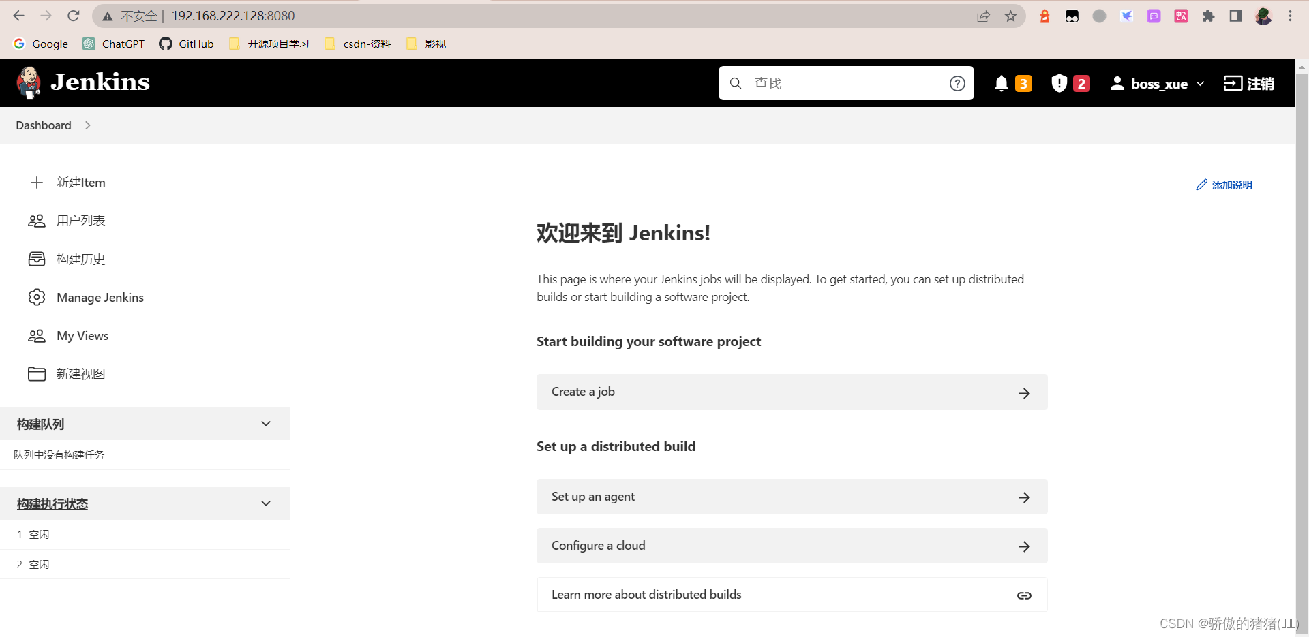
Task: Click the orange notification count badge 3
Action: pyautogui.click(x=1023, y=83)
